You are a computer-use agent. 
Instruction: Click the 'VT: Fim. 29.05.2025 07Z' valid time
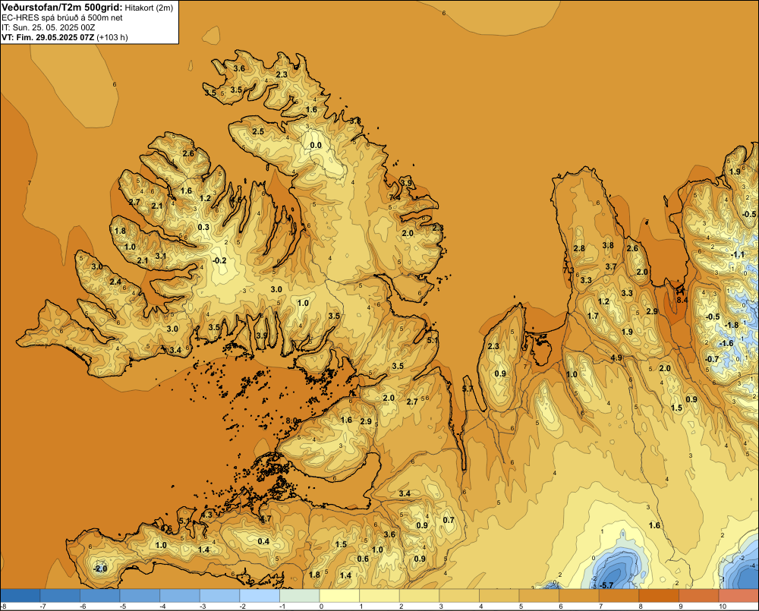pos(48,37)
